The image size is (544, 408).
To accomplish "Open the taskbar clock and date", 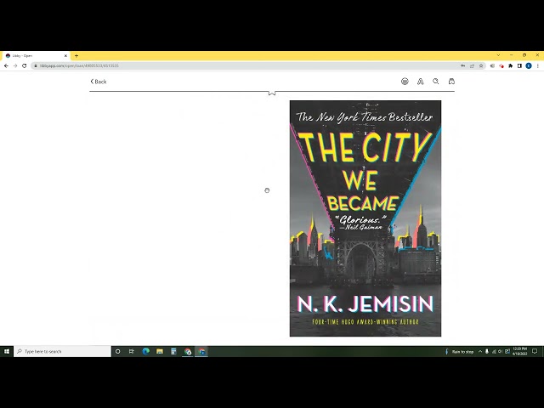I will click(519, 351).
